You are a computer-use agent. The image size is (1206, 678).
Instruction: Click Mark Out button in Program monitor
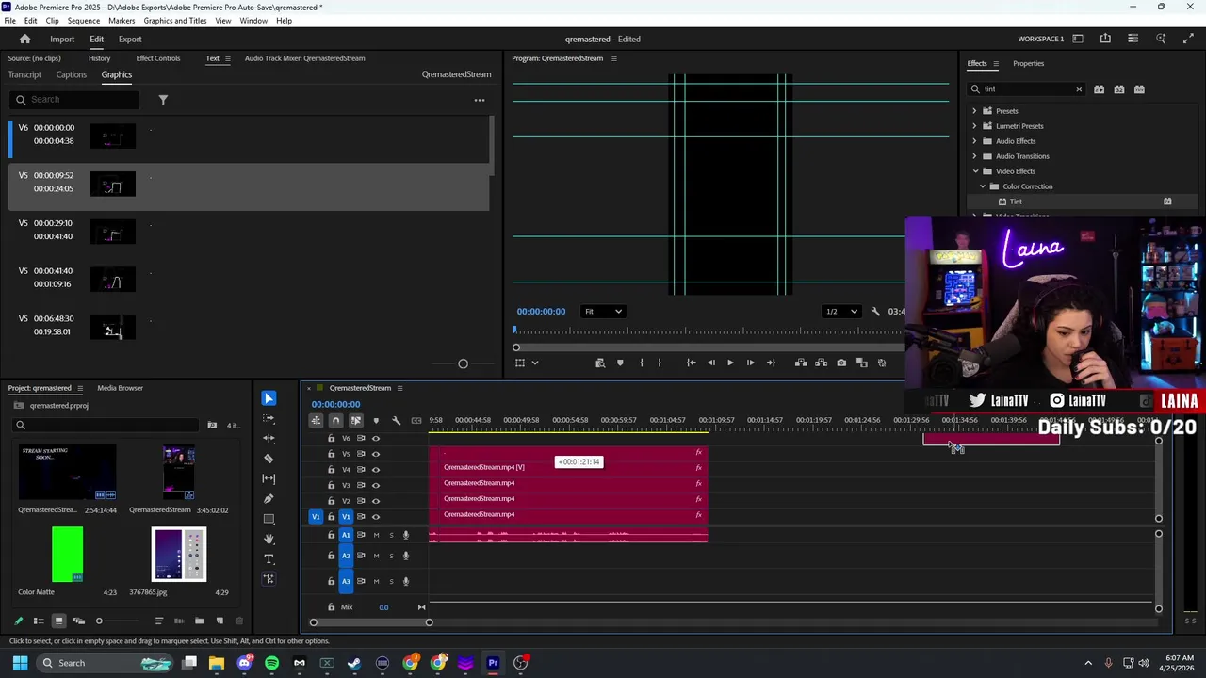point(660,363)
